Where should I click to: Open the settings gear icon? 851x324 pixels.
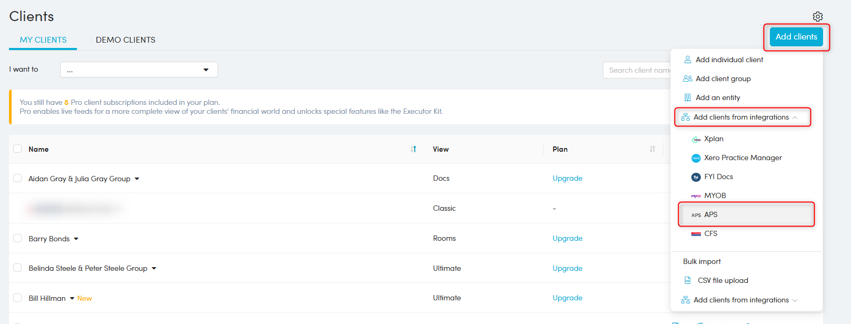(x=817, y=16)
